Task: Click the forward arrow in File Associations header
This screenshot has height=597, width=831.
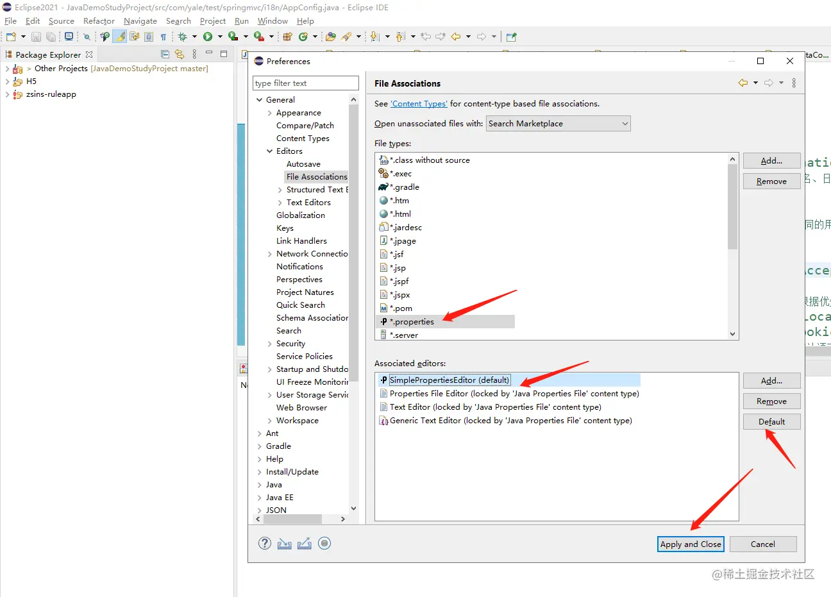Action: point(769,83)
